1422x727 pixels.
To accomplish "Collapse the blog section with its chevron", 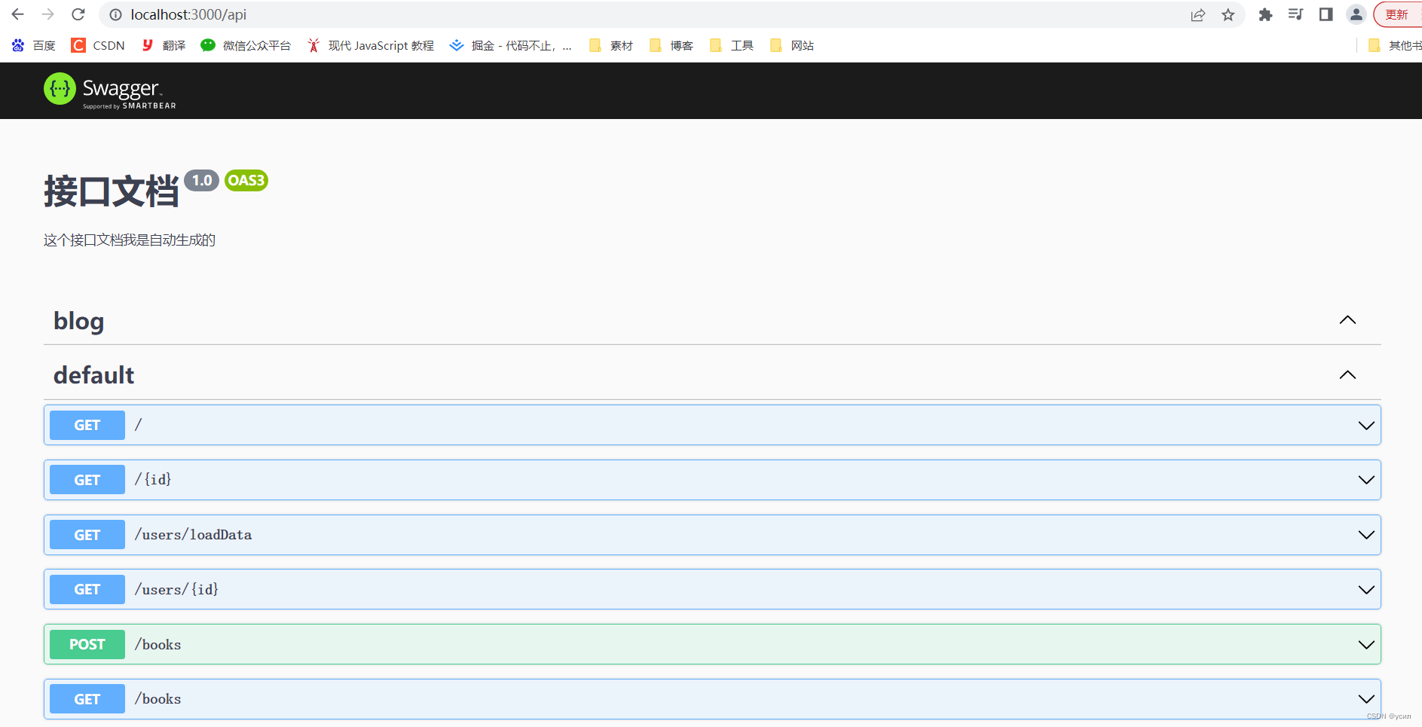I will click(x=1347, y=320).
